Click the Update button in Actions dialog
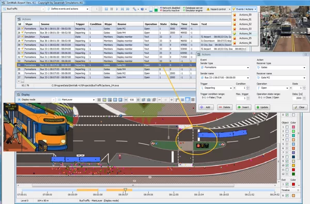This screenshot has height=204, width=310. (262, 107)
